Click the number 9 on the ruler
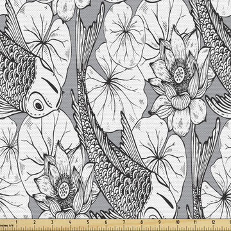Viewport: 231px width, 231px height. pyautogui.click(x=160, y=222)
